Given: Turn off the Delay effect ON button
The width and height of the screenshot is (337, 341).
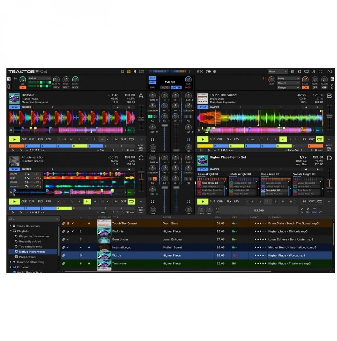Looking at the screenshot, I should pyautogui.click(x=305, y=87).
